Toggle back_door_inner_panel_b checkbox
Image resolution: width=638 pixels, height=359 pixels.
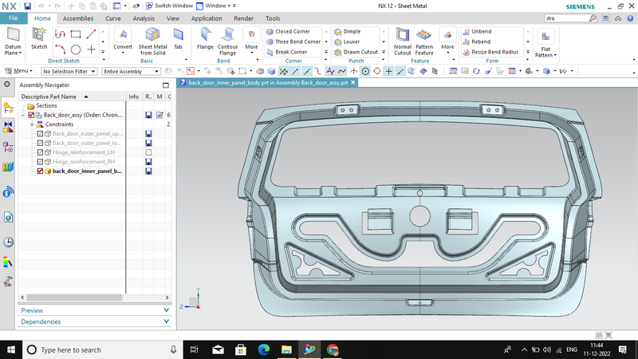[40, 171]
